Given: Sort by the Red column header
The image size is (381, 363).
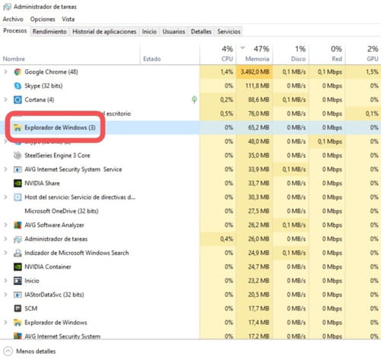Looking at the screenshot, I should coord(327,54).
